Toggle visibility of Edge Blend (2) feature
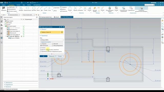The width and height of the screenshot is (164, 92). 7,31
